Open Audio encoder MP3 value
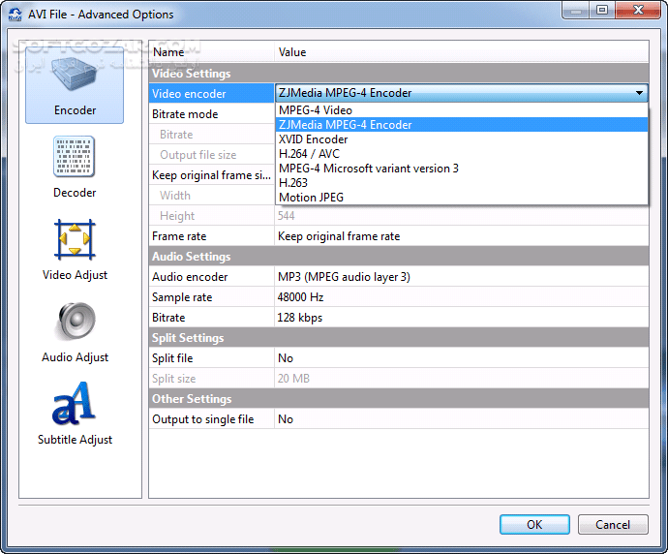 point(462,277)
